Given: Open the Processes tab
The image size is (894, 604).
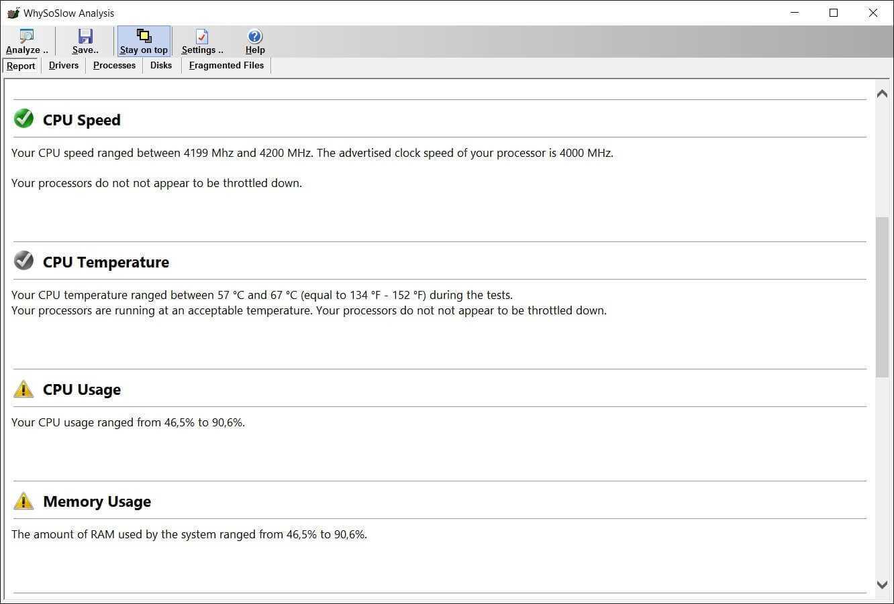Looking at the screenshot, I should tap(114, 65).
